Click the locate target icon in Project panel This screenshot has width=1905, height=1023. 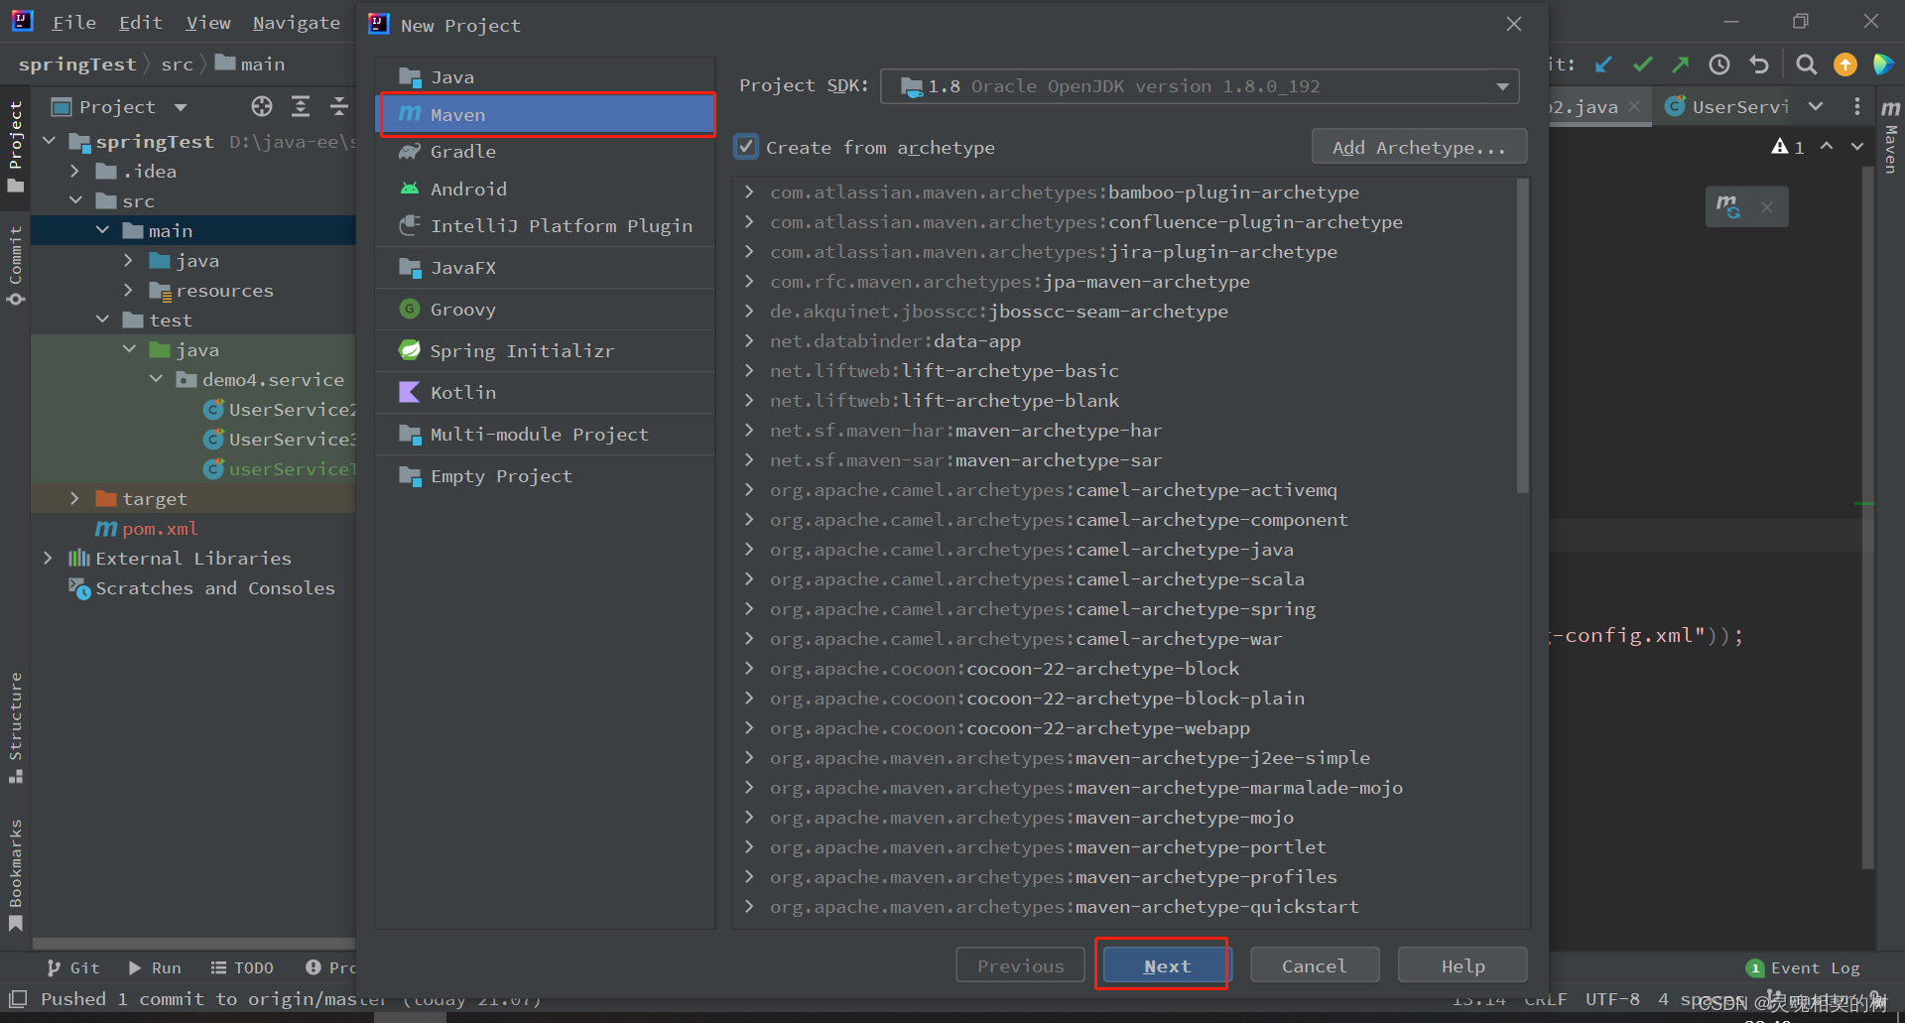pos(262,106)
